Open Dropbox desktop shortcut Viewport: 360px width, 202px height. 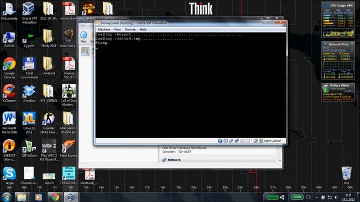[29, 94]
